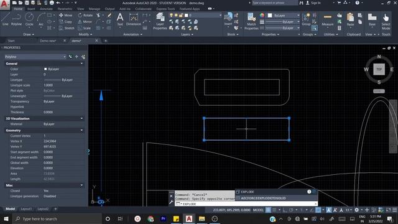
Task: Toggle grid display in status bar
Action: click(x=268, y=210)
